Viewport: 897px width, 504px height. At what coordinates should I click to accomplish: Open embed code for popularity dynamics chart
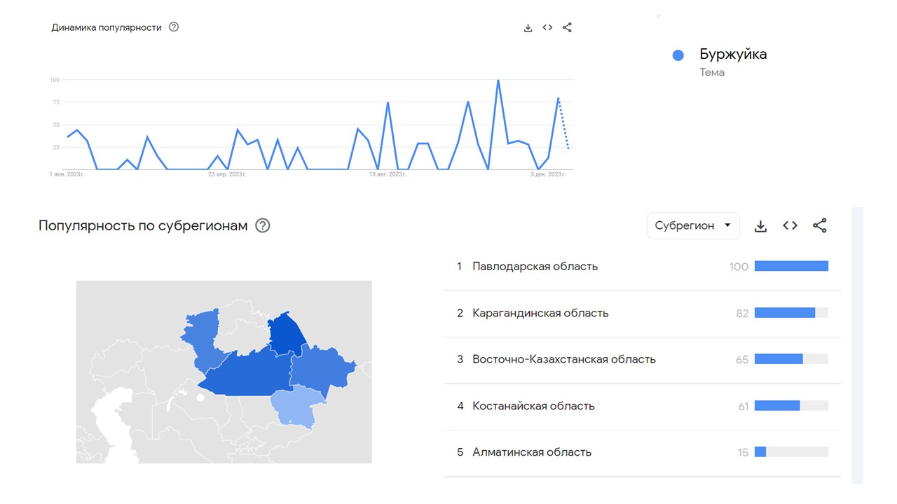[x=547, y=28]
